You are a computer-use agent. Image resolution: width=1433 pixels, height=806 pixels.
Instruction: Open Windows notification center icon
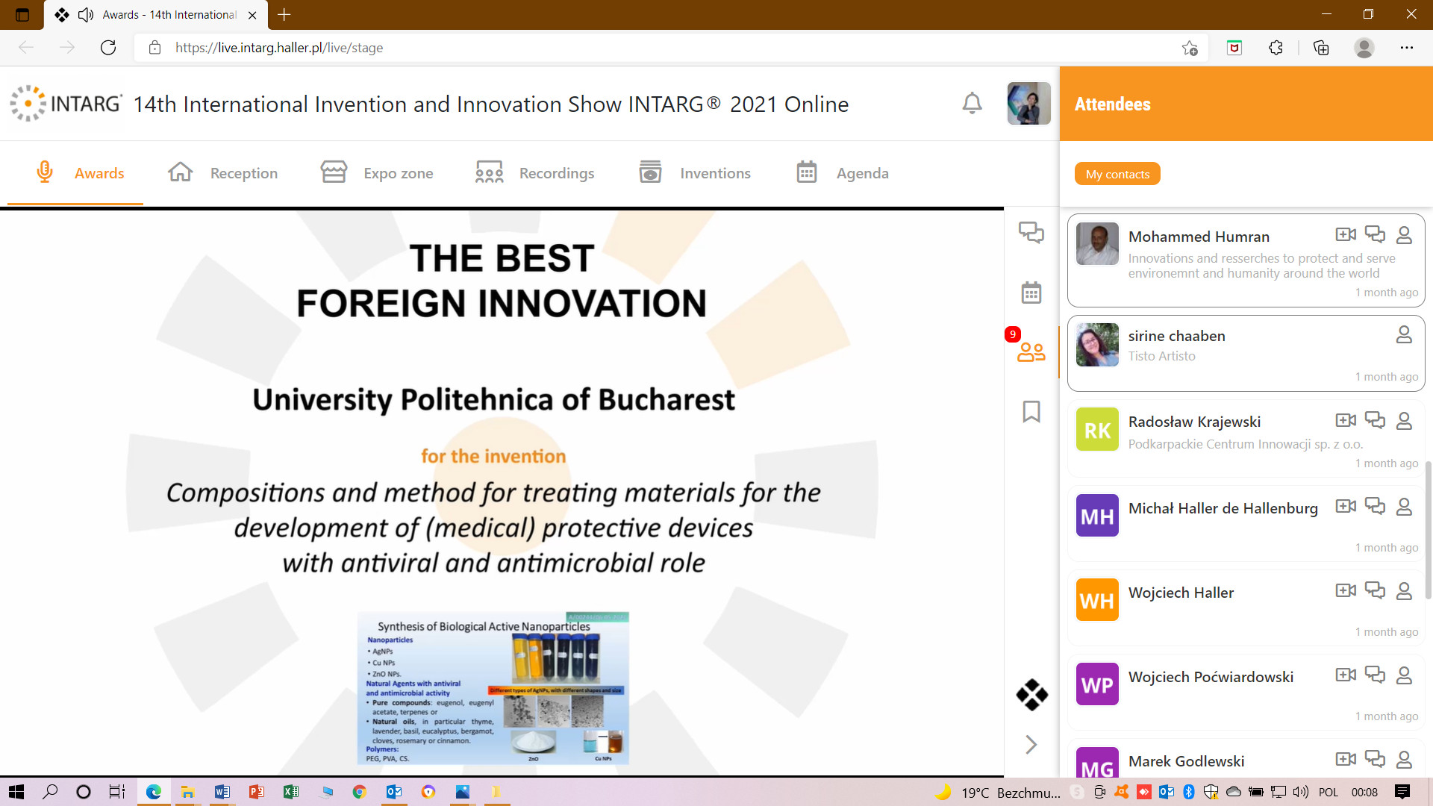(1402, 792)
